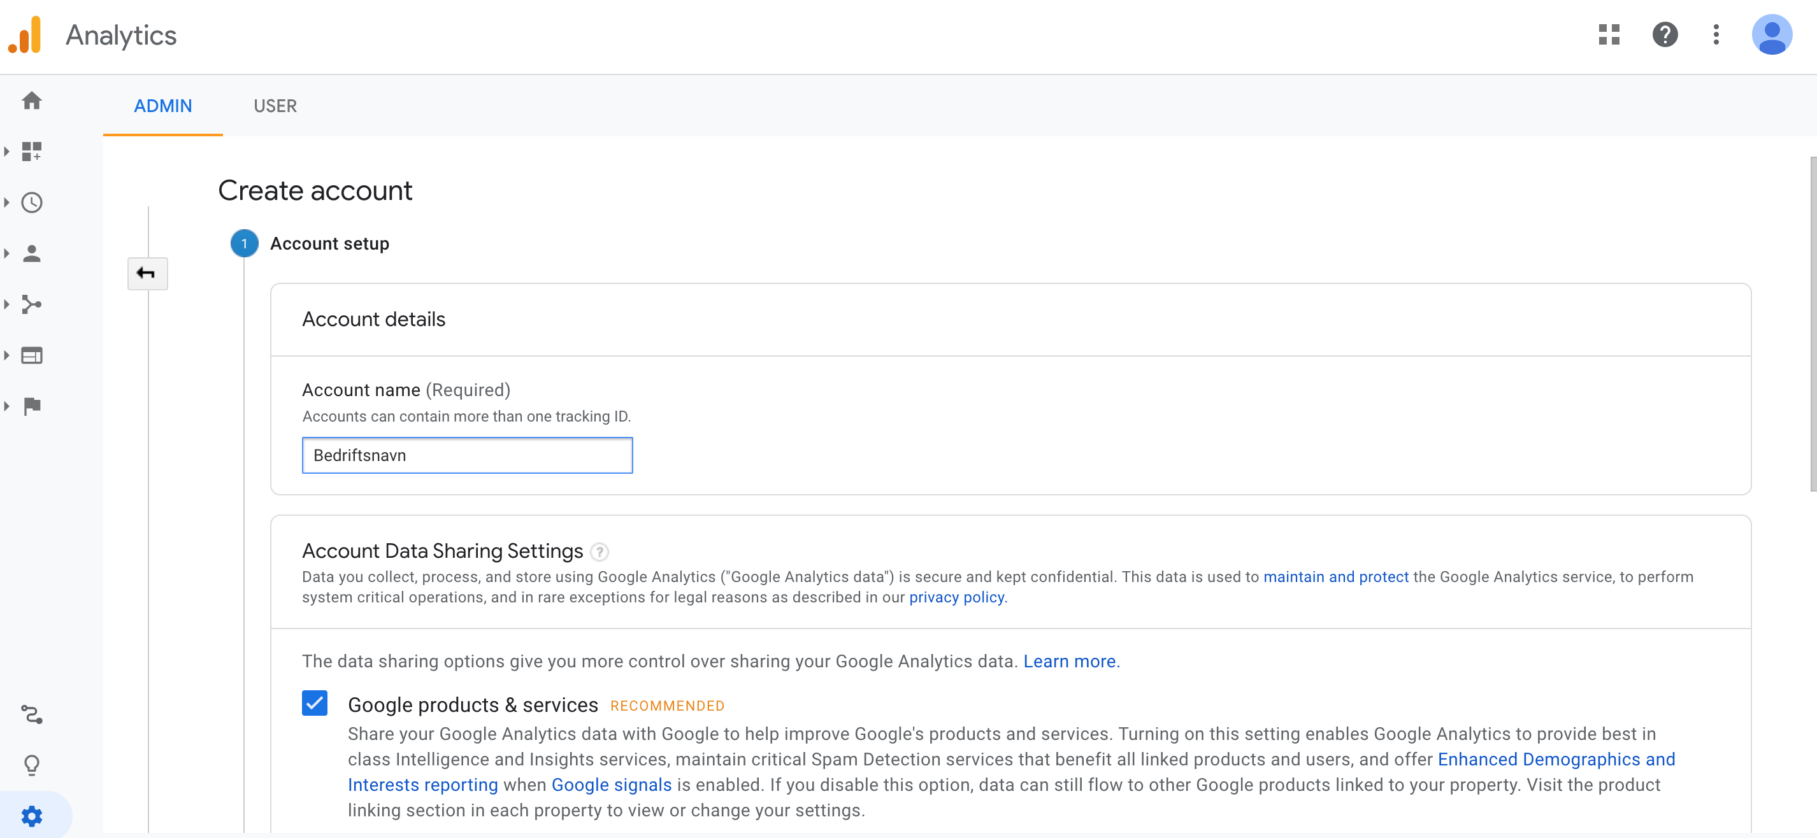Open the Admin gear icon

[32, 816]
